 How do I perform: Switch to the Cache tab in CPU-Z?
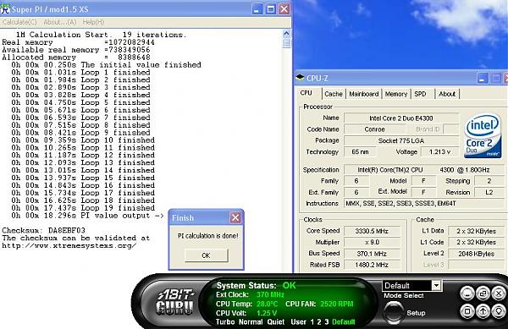tap(334, 94)
